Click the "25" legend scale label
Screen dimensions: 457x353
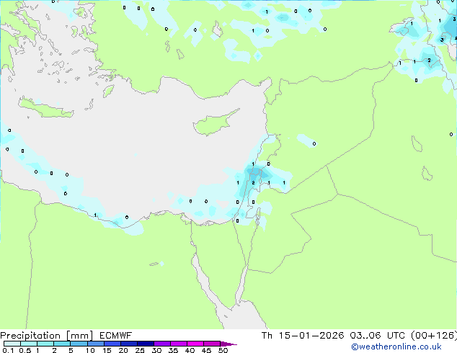(x=140, y=350)
